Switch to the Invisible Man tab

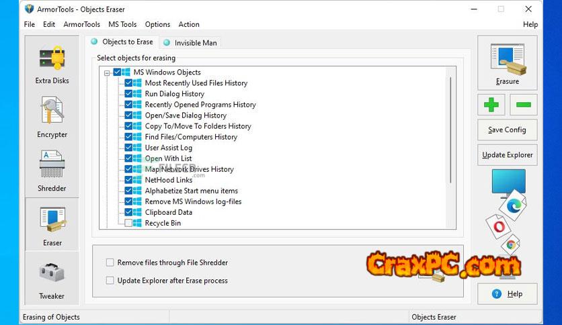click(190, 43)
